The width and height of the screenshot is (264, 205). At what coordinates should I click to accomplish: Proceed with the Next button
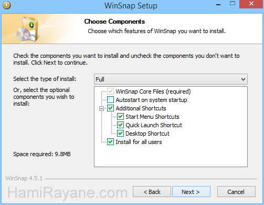[x=191, y=192]
